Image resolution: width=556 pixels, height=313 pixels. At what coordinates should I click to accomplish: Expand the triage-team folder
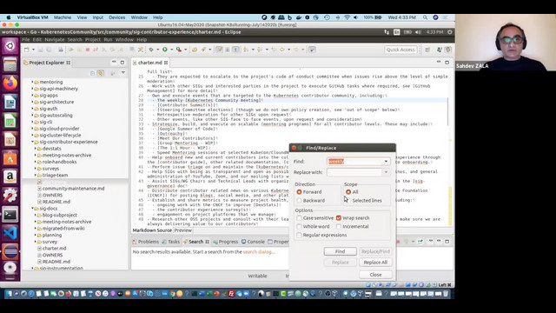pyautogui.click(x=36, y=175)
